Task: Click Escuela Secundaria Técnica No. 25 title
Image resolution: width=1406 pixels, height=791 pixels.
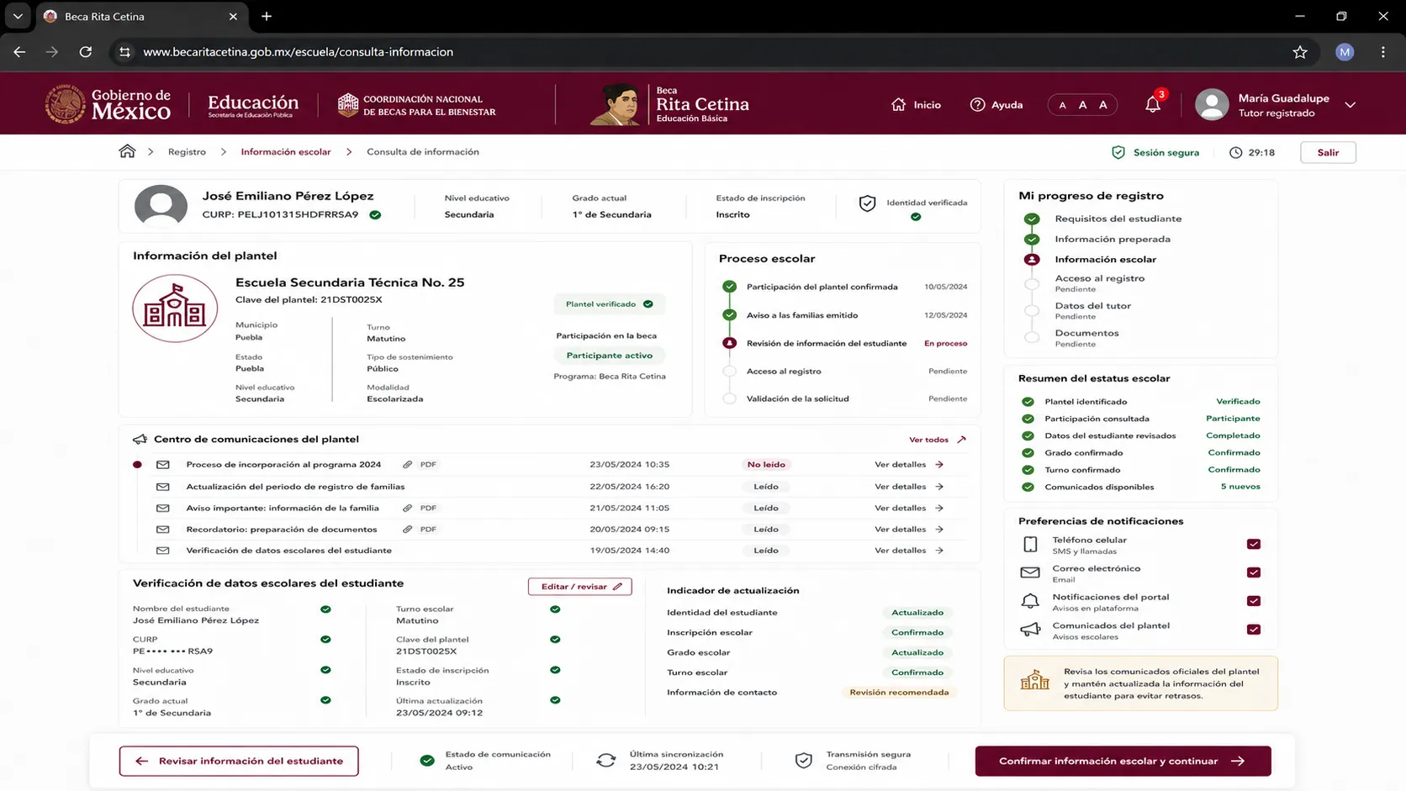Action: click(x=350, y=282)
